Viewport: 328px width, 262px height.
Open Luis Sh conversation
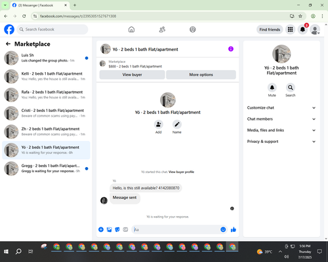pos(46,58)
